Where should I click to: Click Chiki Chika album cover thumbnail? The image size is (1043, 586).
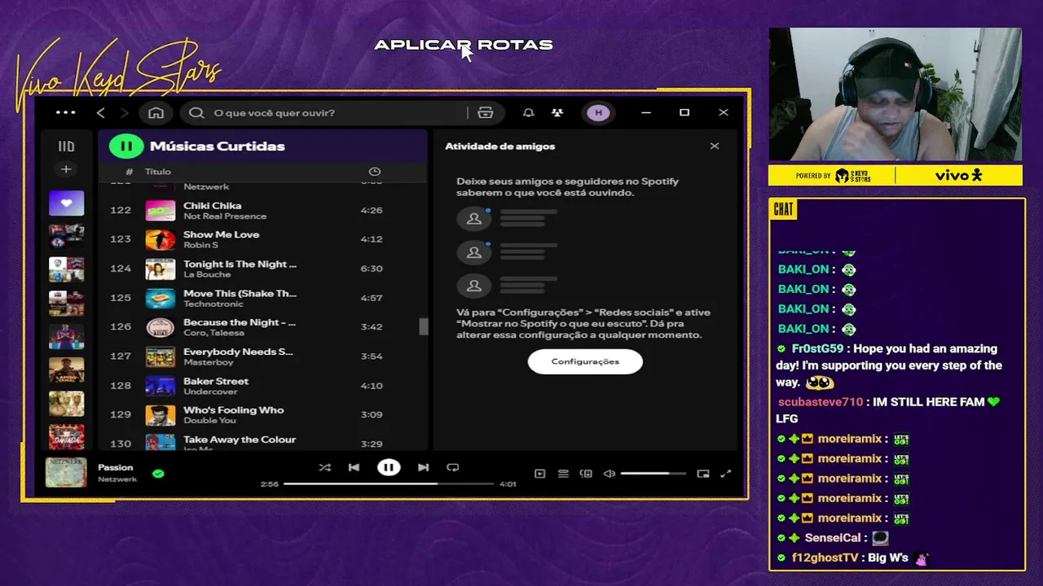161,210
